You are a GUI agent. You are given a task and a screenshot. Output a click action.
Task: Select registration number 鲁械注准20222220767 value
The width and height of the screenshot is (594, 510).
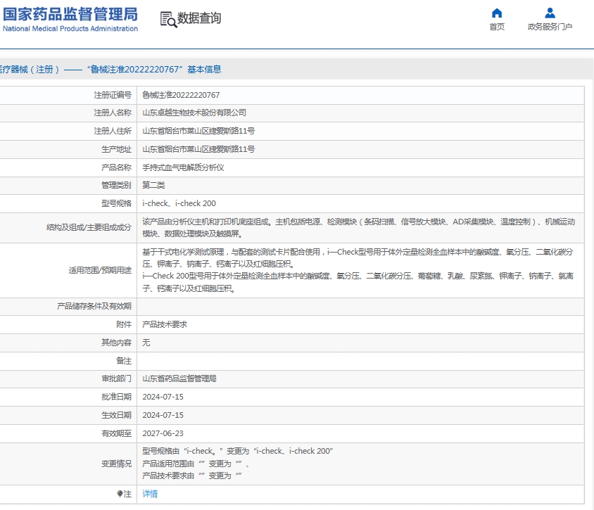181,95
